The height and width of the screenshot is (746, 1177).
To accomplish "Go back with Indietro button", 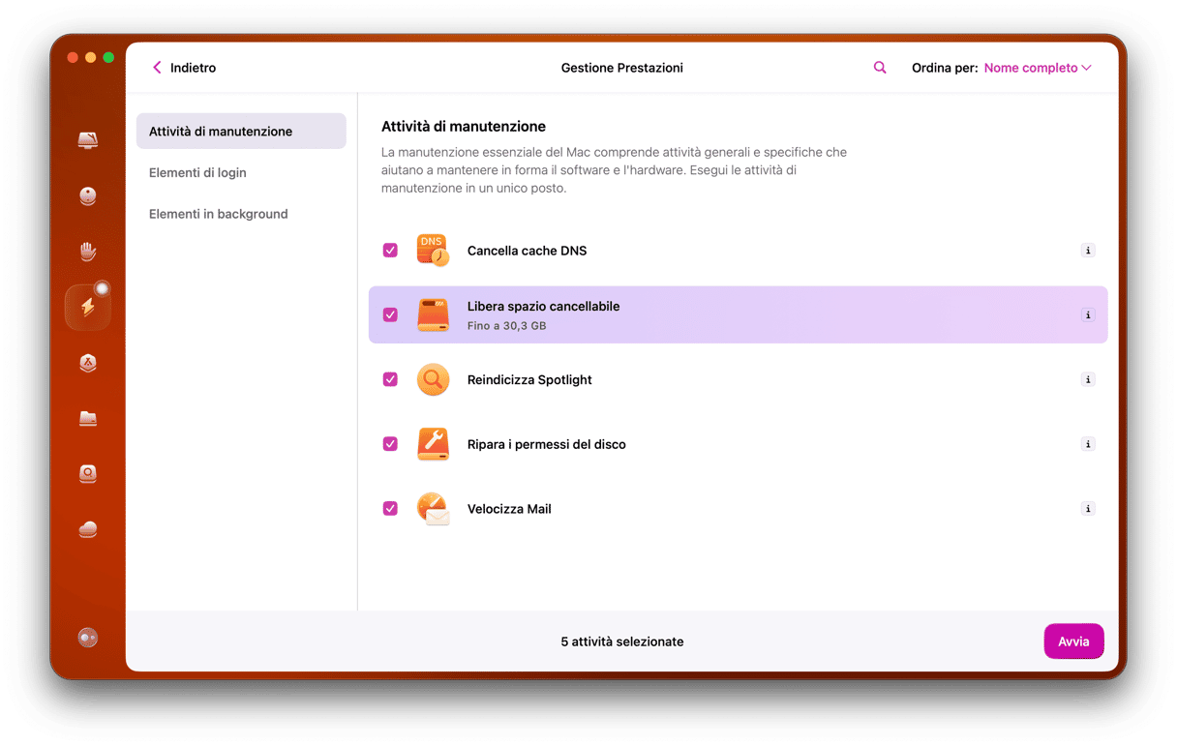I will [184, 68].
